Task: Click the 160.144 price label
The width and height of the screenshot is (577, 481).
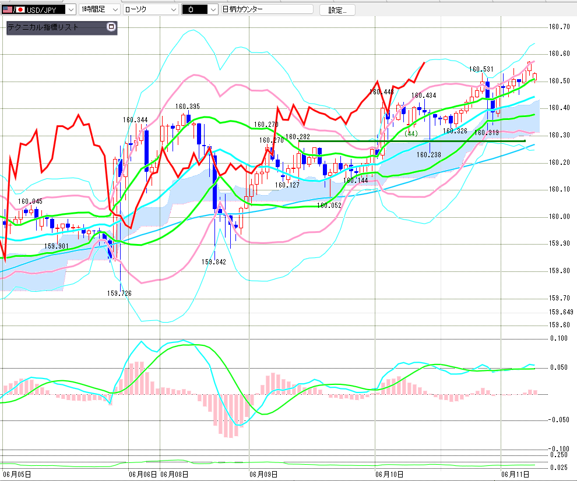Action: point(356,181)
